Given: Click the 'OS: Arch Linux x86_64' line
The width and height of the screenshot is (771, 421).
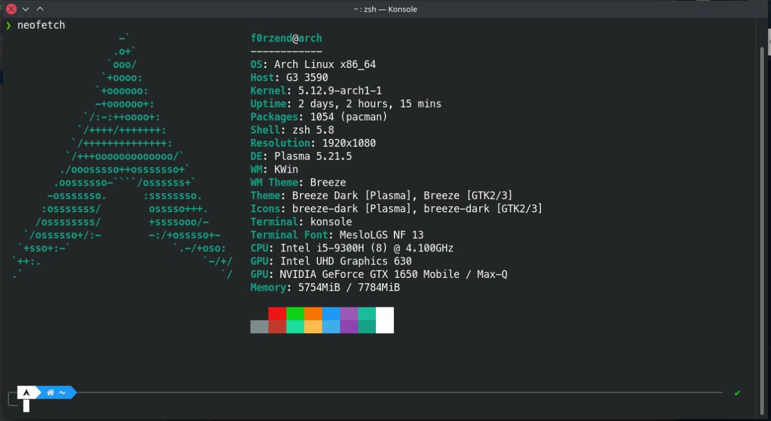Looking at the screenshot, I should (313, 64).
